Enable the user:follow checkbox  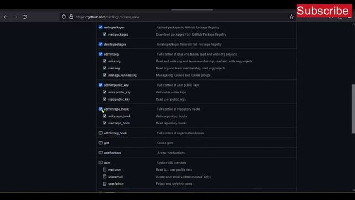(x=105, y=184)
